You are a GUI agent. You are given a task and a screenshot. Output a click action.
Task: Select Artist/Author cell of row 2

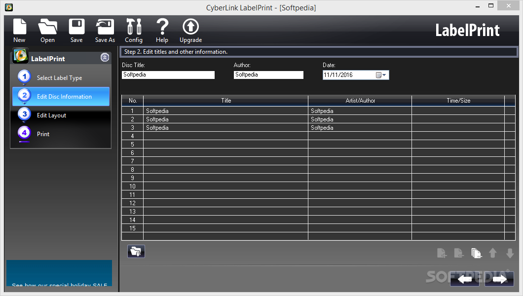(360, 119)
